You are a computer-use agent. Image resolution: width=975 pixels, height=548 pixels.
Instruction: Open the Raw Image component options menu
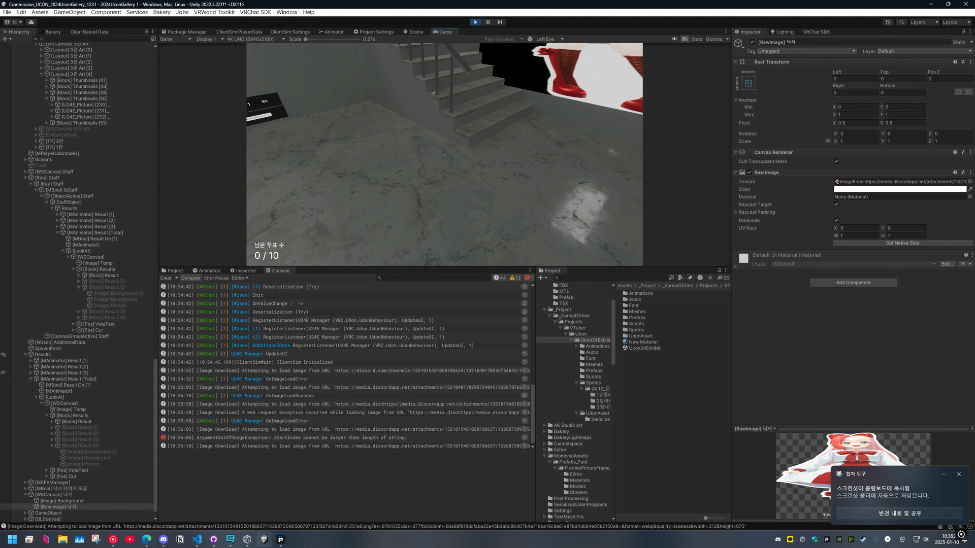[970, 173]
